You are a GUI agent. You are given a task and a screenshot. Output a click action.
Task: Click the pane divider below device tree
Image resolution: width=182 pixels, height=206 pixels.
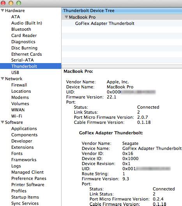click(x=122, y=67)
